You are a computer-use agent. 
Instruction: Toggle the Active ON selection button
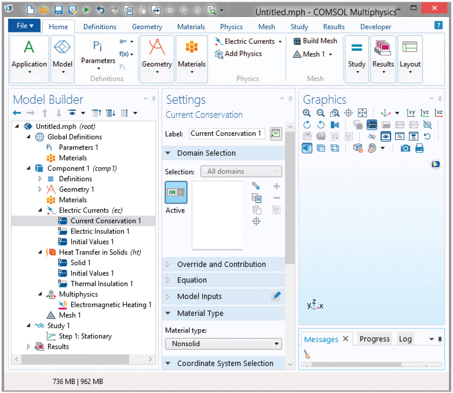pos(176,192)
